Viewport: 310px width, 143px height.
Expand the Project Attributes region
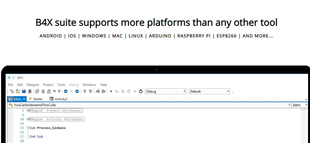click(x=28, y=110)
